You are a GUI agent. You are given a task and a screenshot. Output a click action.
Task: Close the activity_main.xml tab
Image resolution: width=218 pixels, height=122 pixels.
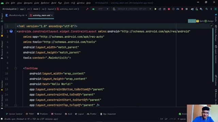(52, 15)
